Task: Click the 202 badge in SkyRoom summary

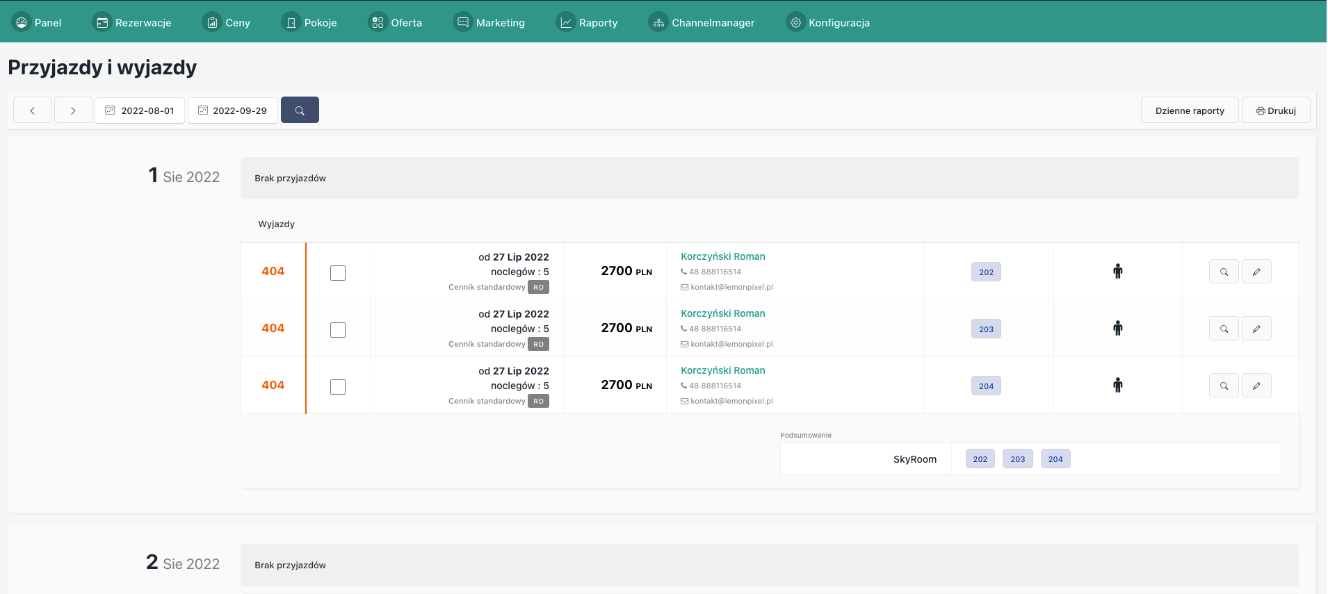Action: [980, 459]
